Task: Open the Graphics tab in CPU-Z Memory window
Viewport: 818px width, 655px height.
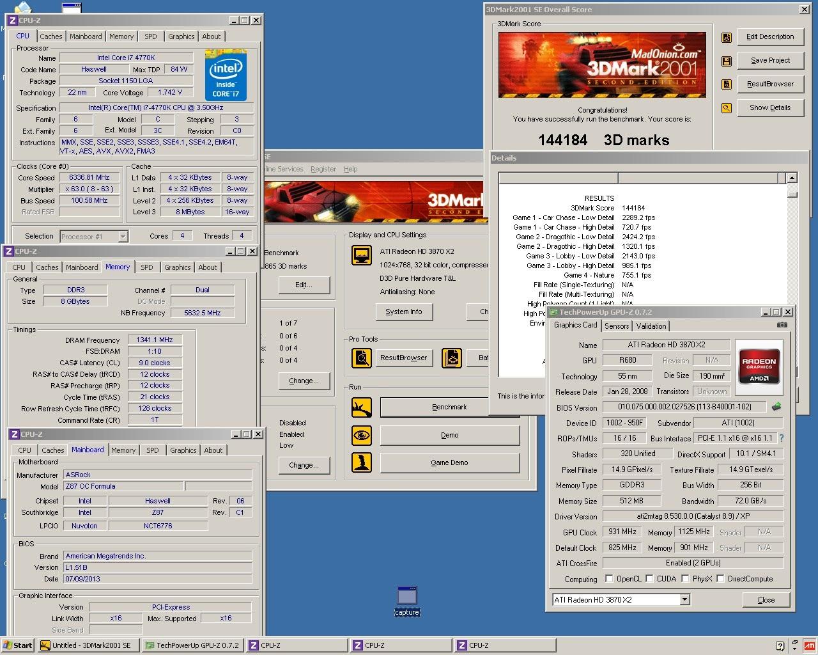Action: (177, 267)
